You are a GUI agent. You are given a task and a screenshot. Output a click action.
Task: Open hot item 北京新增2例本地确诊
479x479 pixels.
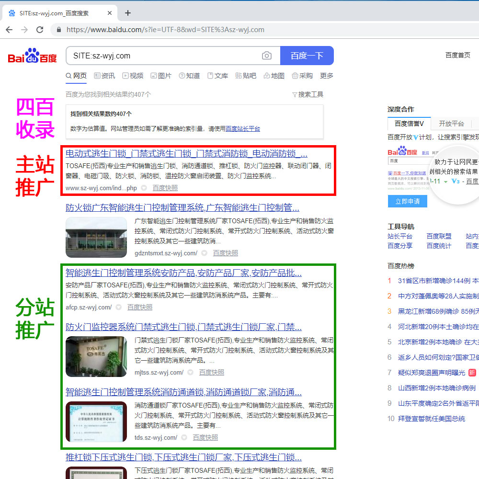(438, 342)
